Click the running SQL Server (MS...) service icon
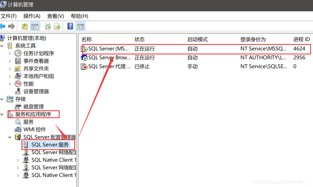This screenshot has width=313, height=187. (84, 49)
